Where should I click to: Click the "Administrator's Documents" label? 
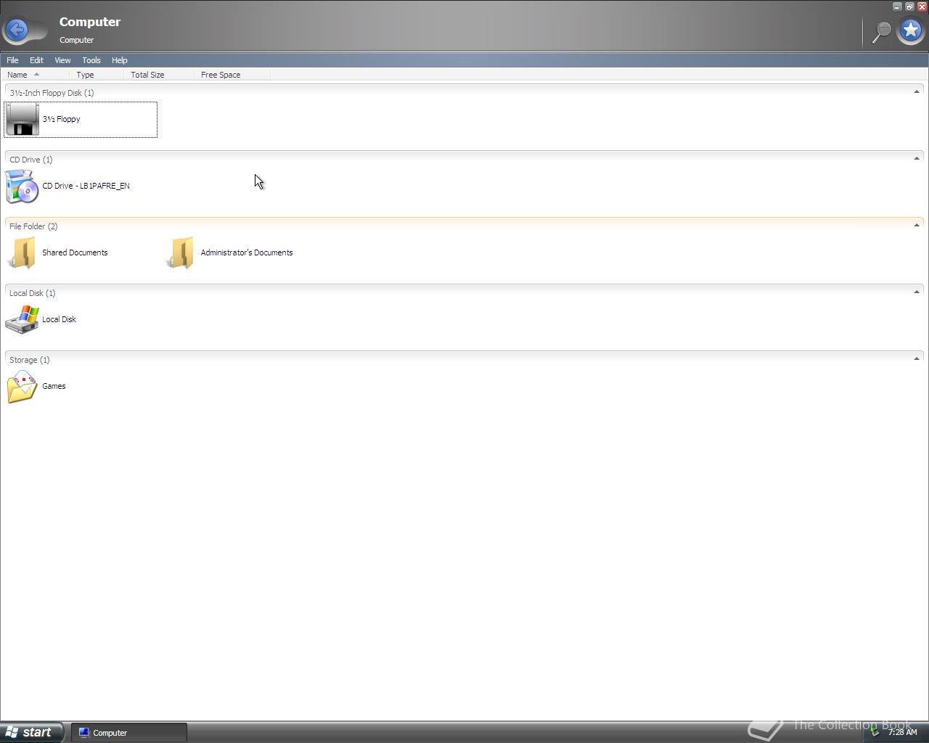click(x=247, y=253)
